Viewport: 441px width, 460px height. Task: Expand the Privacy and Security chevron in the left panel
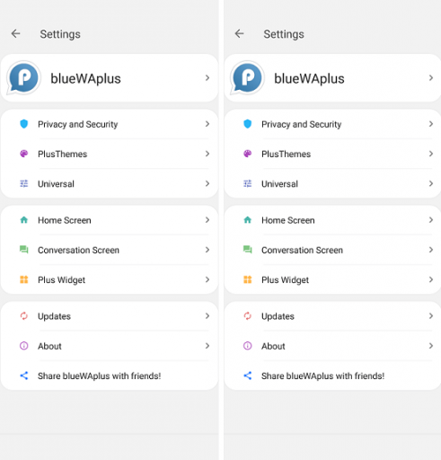207,124
